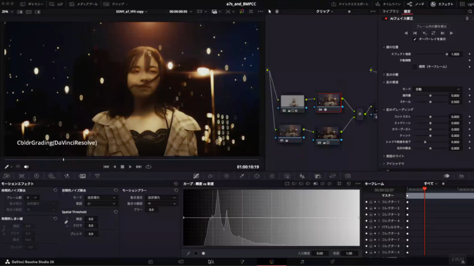Toggle AIフェイス修正 effect enable dot
Viewport: 474px width, 266px height.
click(386, 18)
